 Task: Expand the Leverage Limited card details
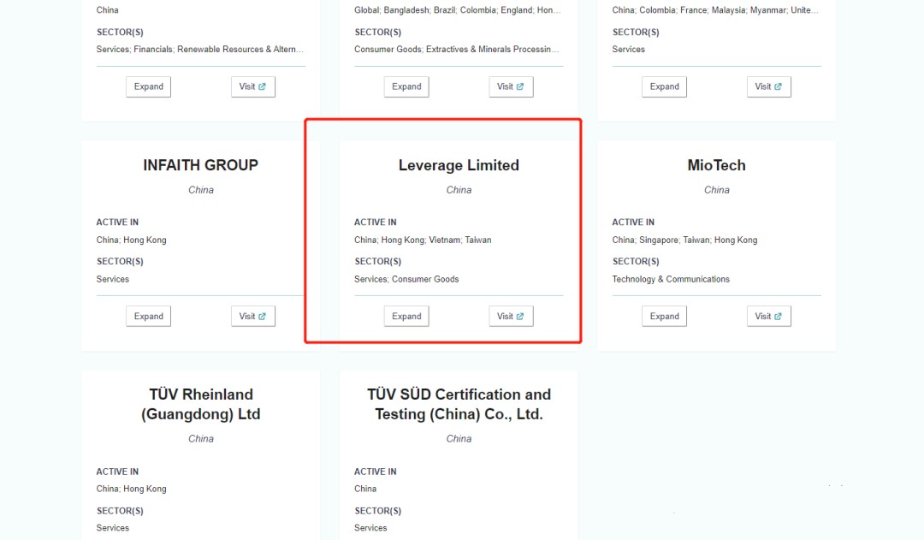pos(406,316)
